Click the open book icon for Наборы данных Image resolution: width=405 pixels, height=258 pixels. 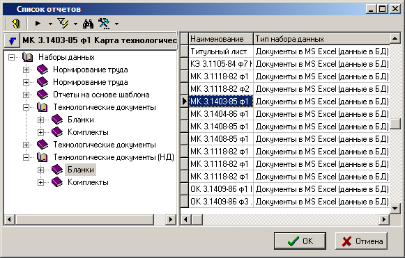point(28,57)
